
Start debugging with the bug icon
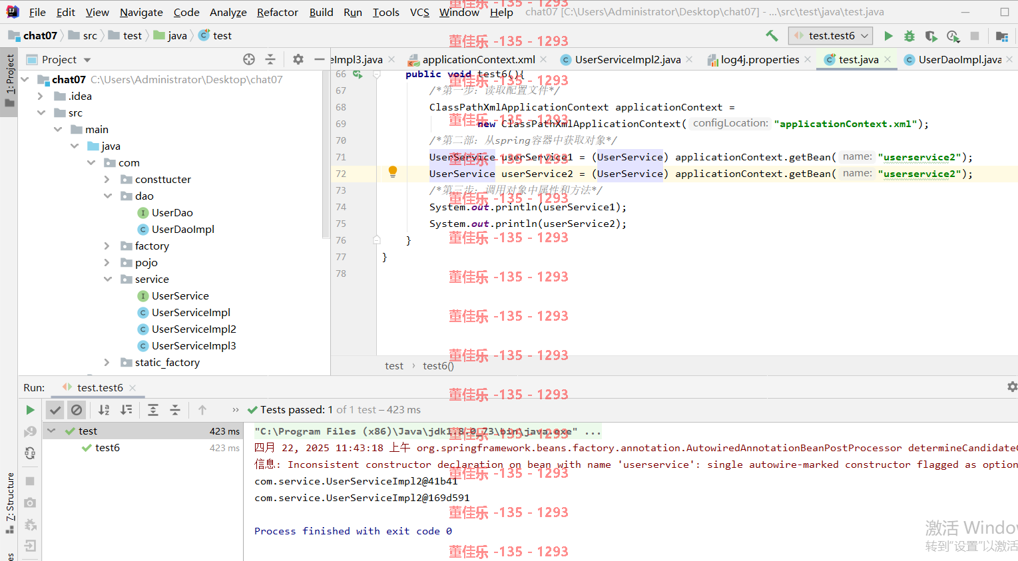(909, 36)
